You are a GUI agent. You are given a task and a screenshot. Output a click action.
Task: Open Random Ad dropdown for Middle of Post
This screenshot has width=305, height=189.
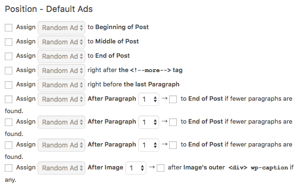click(x=61, y=42)
